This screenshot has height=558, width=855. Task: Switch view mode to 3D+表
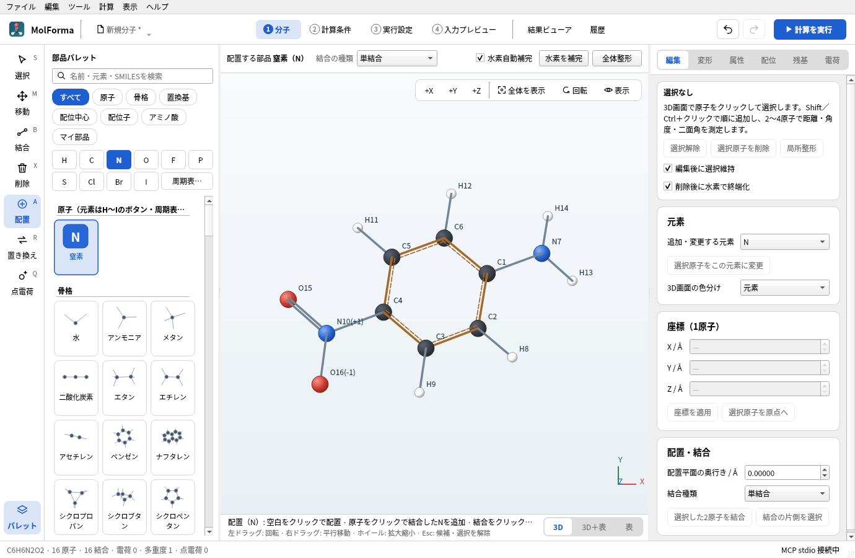tap(594, 527)
